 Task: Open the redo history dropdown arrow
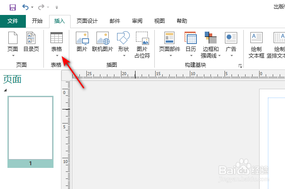point(48,7)
